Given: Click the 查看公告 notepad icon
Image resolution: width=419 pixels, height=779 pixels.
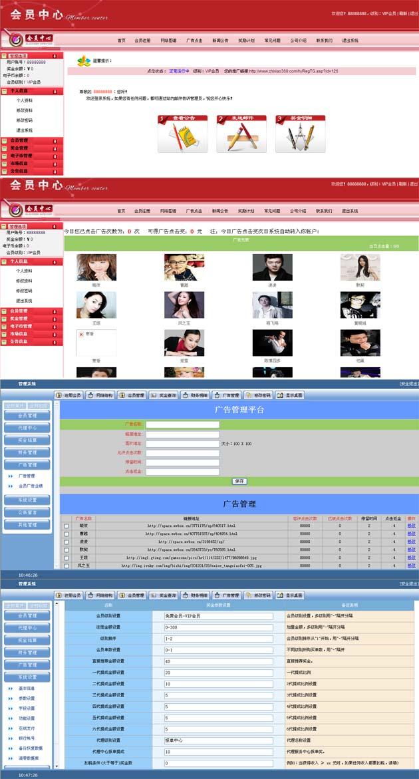Looking at the screenshot, I should (x=182, y=135).
